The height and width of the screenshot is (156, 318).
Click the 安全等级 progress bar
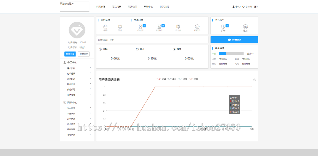(x=231, y=54)
